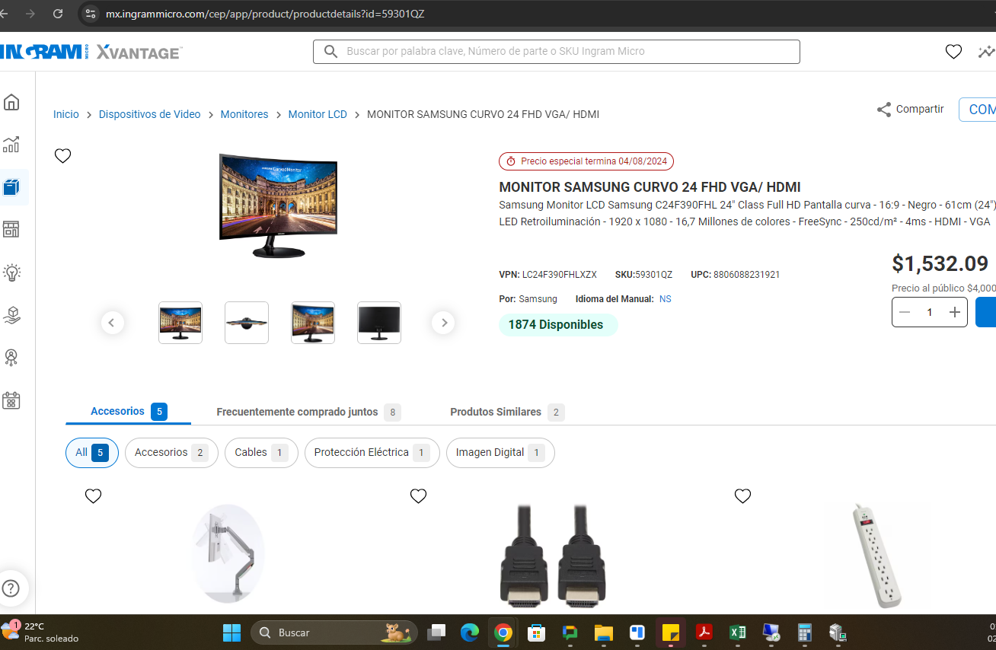Click the Compartir share button text
Viewport: 996px width, 650px height.
[x=920, y=109]
